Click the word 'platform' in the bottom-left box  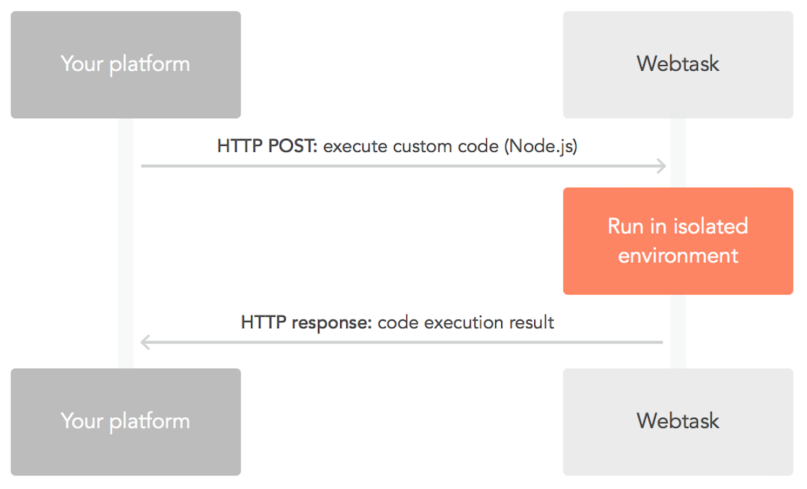(150, 422)
